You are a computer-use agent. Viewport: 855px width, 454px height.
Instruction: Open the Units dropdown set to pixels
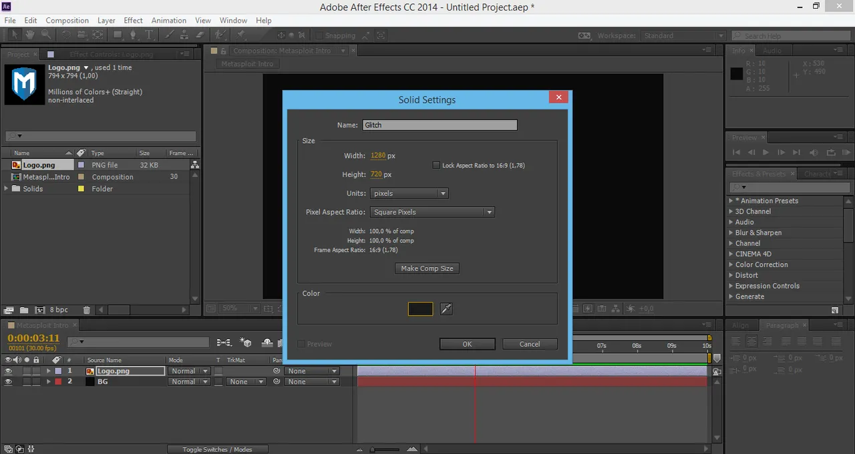coord(409,194)
